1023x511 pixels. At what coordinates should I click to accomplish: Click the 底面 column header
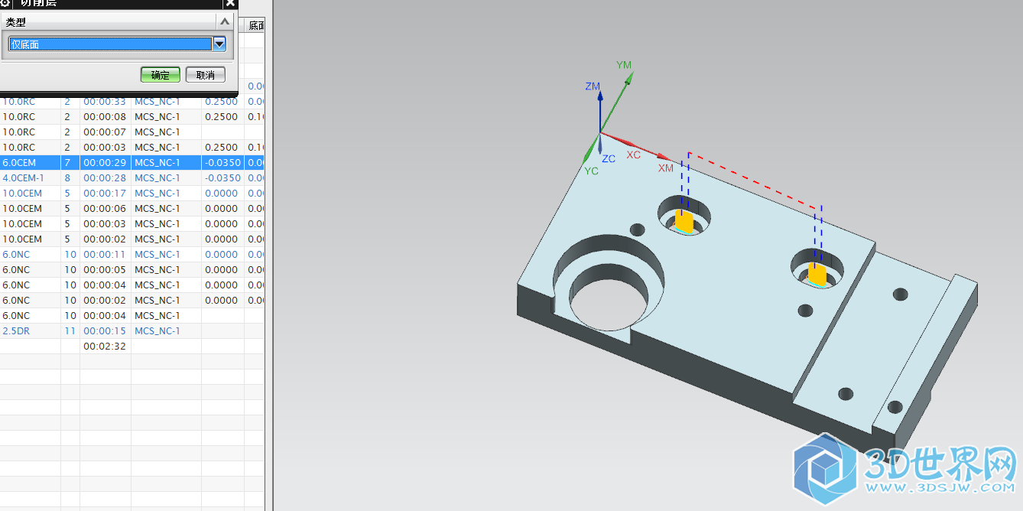(x=256, y=25)
